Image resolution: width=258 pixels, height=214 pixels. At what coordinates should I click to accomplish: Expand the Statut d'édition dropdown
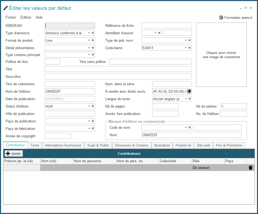[89, 106]
